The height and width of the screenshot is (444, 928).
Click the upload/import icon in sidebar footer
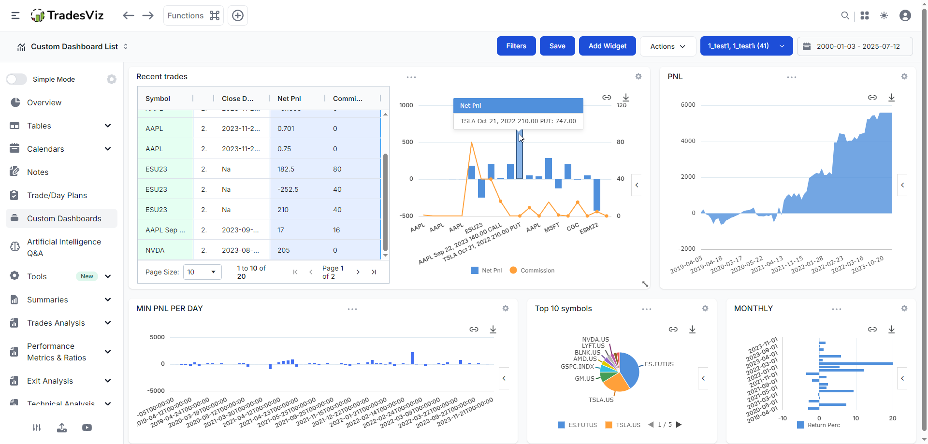pos(62,428)
